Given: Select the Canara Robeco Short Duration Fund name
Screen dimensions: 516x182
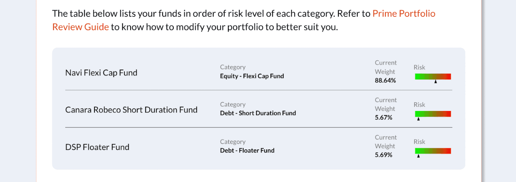Looking at the screenshot, I should (x=131, y=110).
